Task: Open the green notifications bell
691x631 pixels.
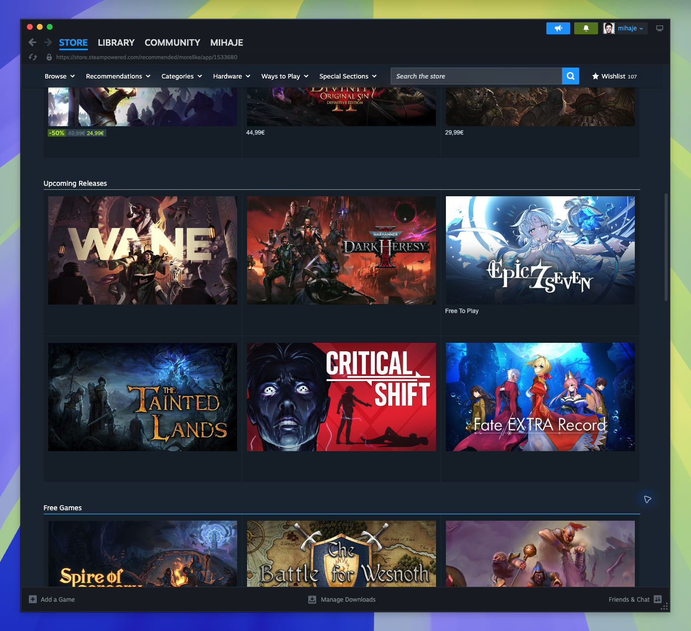Action: [586, 28]
